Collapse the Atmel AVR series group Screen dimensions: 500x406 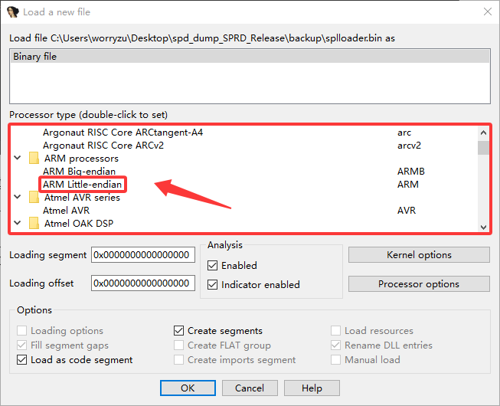(18, 197)
